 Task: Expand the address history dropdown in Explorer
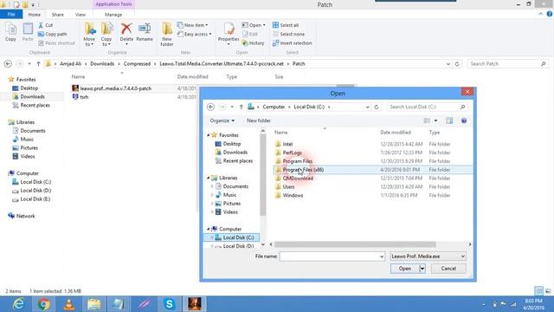tap(448, 63)
